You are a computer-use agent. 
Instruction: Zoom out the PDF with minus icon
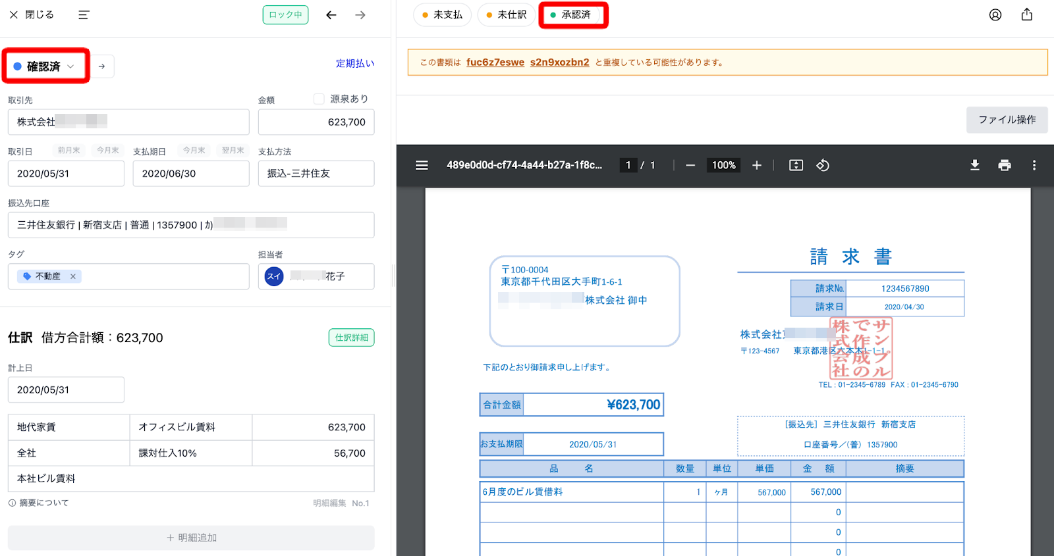pos(690,165)
